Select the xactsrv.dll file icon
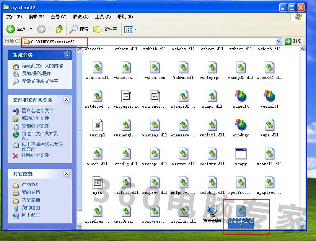This screenshot has width=316, height=241. point(212,154)
